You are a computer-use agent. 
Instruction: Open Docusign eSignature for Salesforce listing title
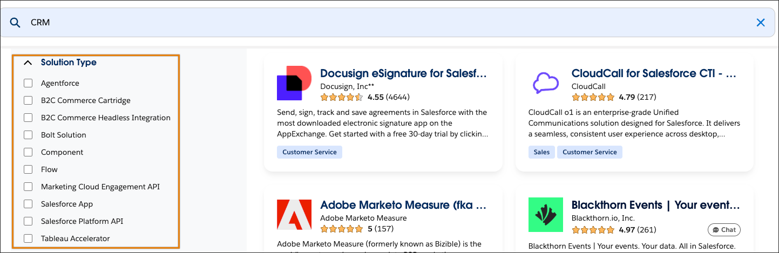pyautogui.click(x=404, y=73)
